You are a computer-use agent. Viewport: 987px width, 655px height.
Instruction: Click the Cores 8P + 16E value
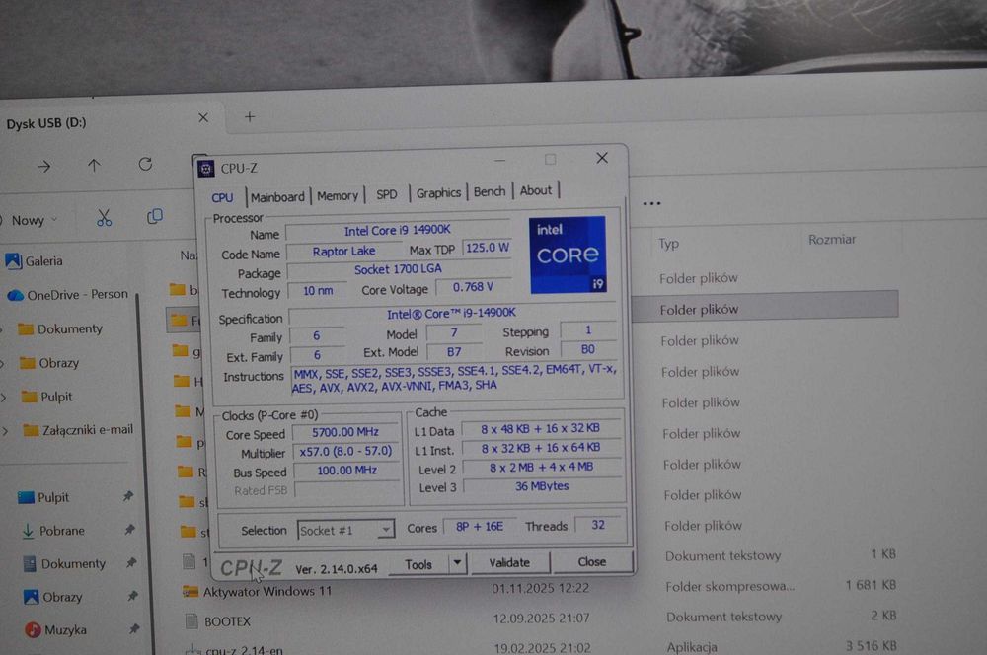[x=479, y=526]
